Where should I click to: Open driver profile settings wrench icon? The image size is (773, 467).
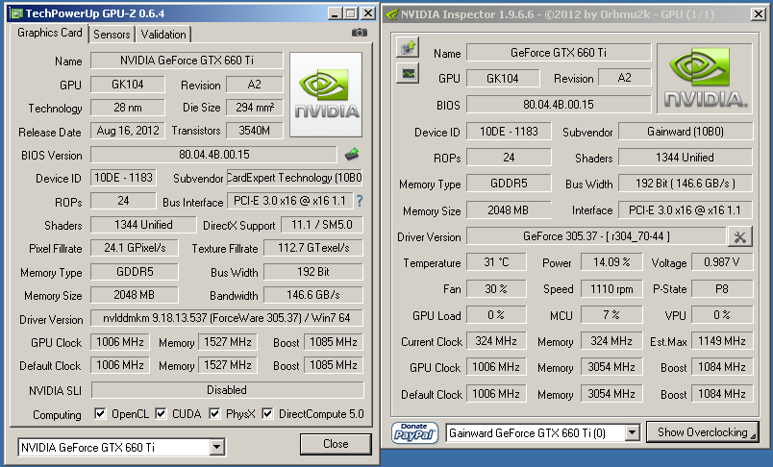(x=739, y=236)
